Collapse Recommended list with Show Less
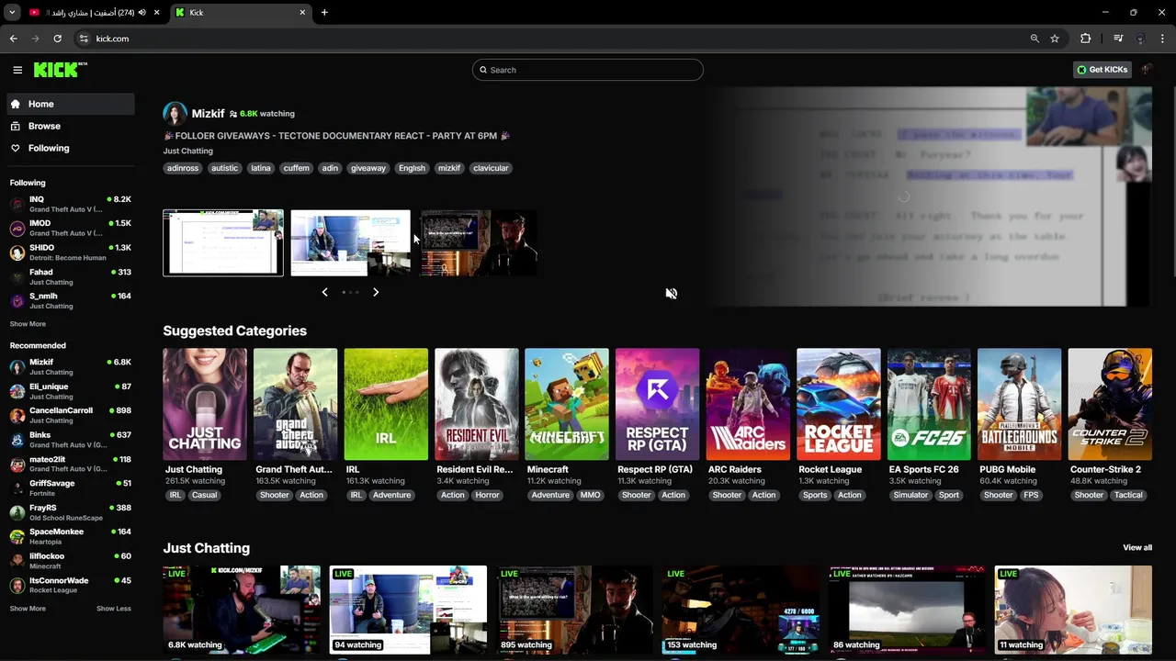The width and height of the screenshot is (1176, 661). pyautogui.click(x=114, y=609)
